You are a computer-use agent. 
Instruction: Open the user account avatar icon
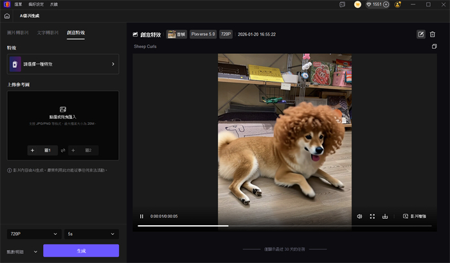(398, 4)
